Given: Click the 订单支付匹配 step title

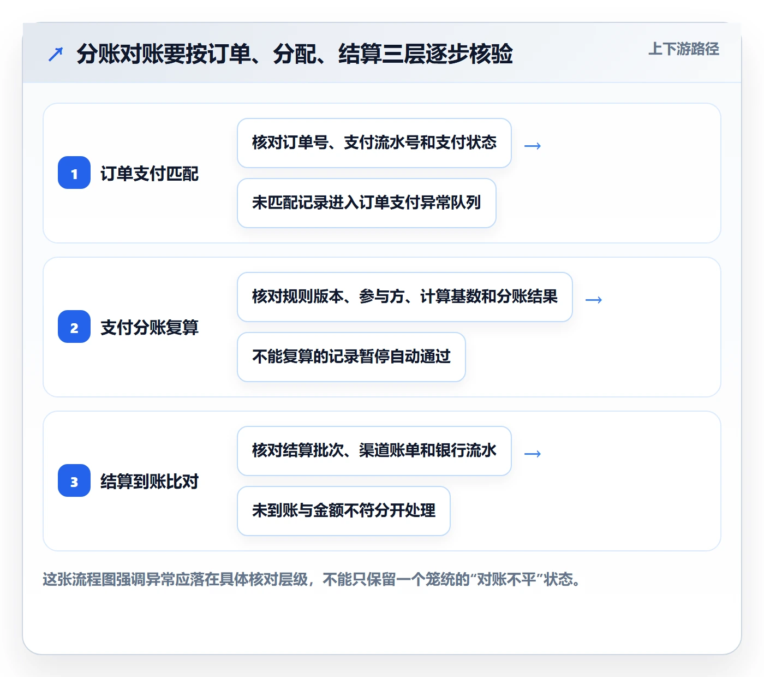Looking at the screenshot, I should coord(150,174).
